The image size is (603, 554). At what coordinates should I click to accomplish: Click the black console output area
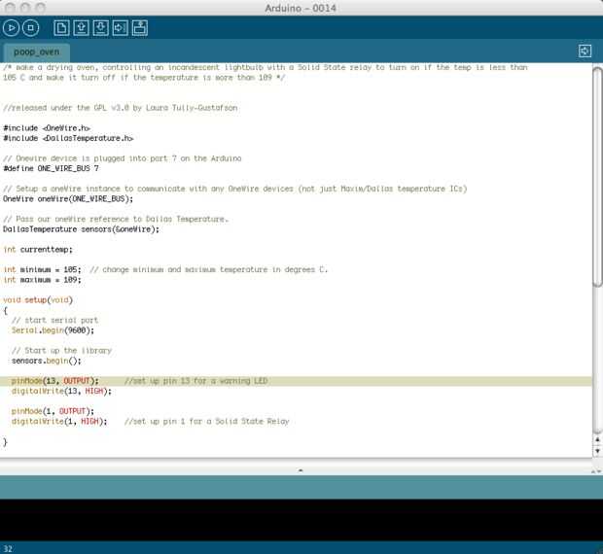coord(301,520)
